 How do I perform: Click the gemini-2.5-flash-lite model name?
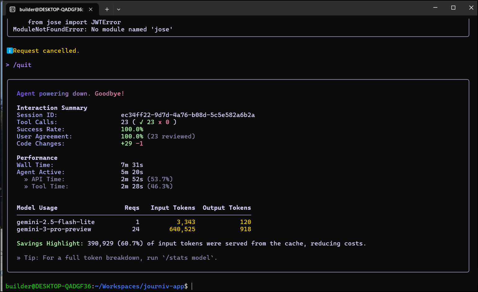[x=56, y=222]
